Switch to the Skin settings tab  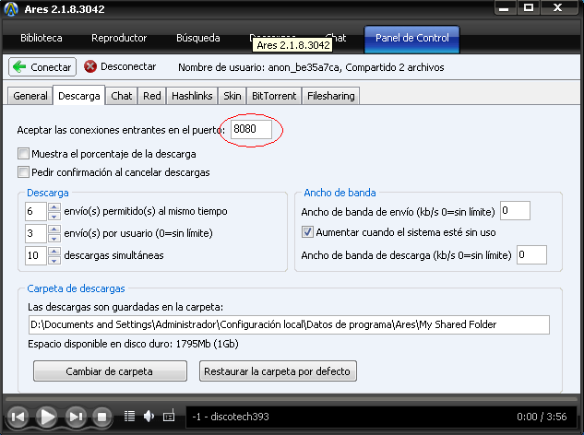pyautogui.click(x=232, y=96)
